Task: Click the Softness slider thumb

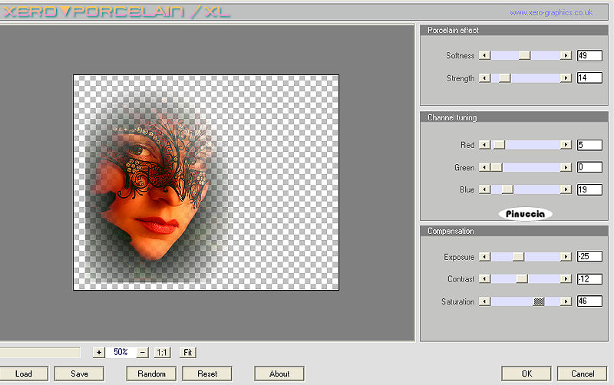Action: pyautogui.click(x=525, y=55)
